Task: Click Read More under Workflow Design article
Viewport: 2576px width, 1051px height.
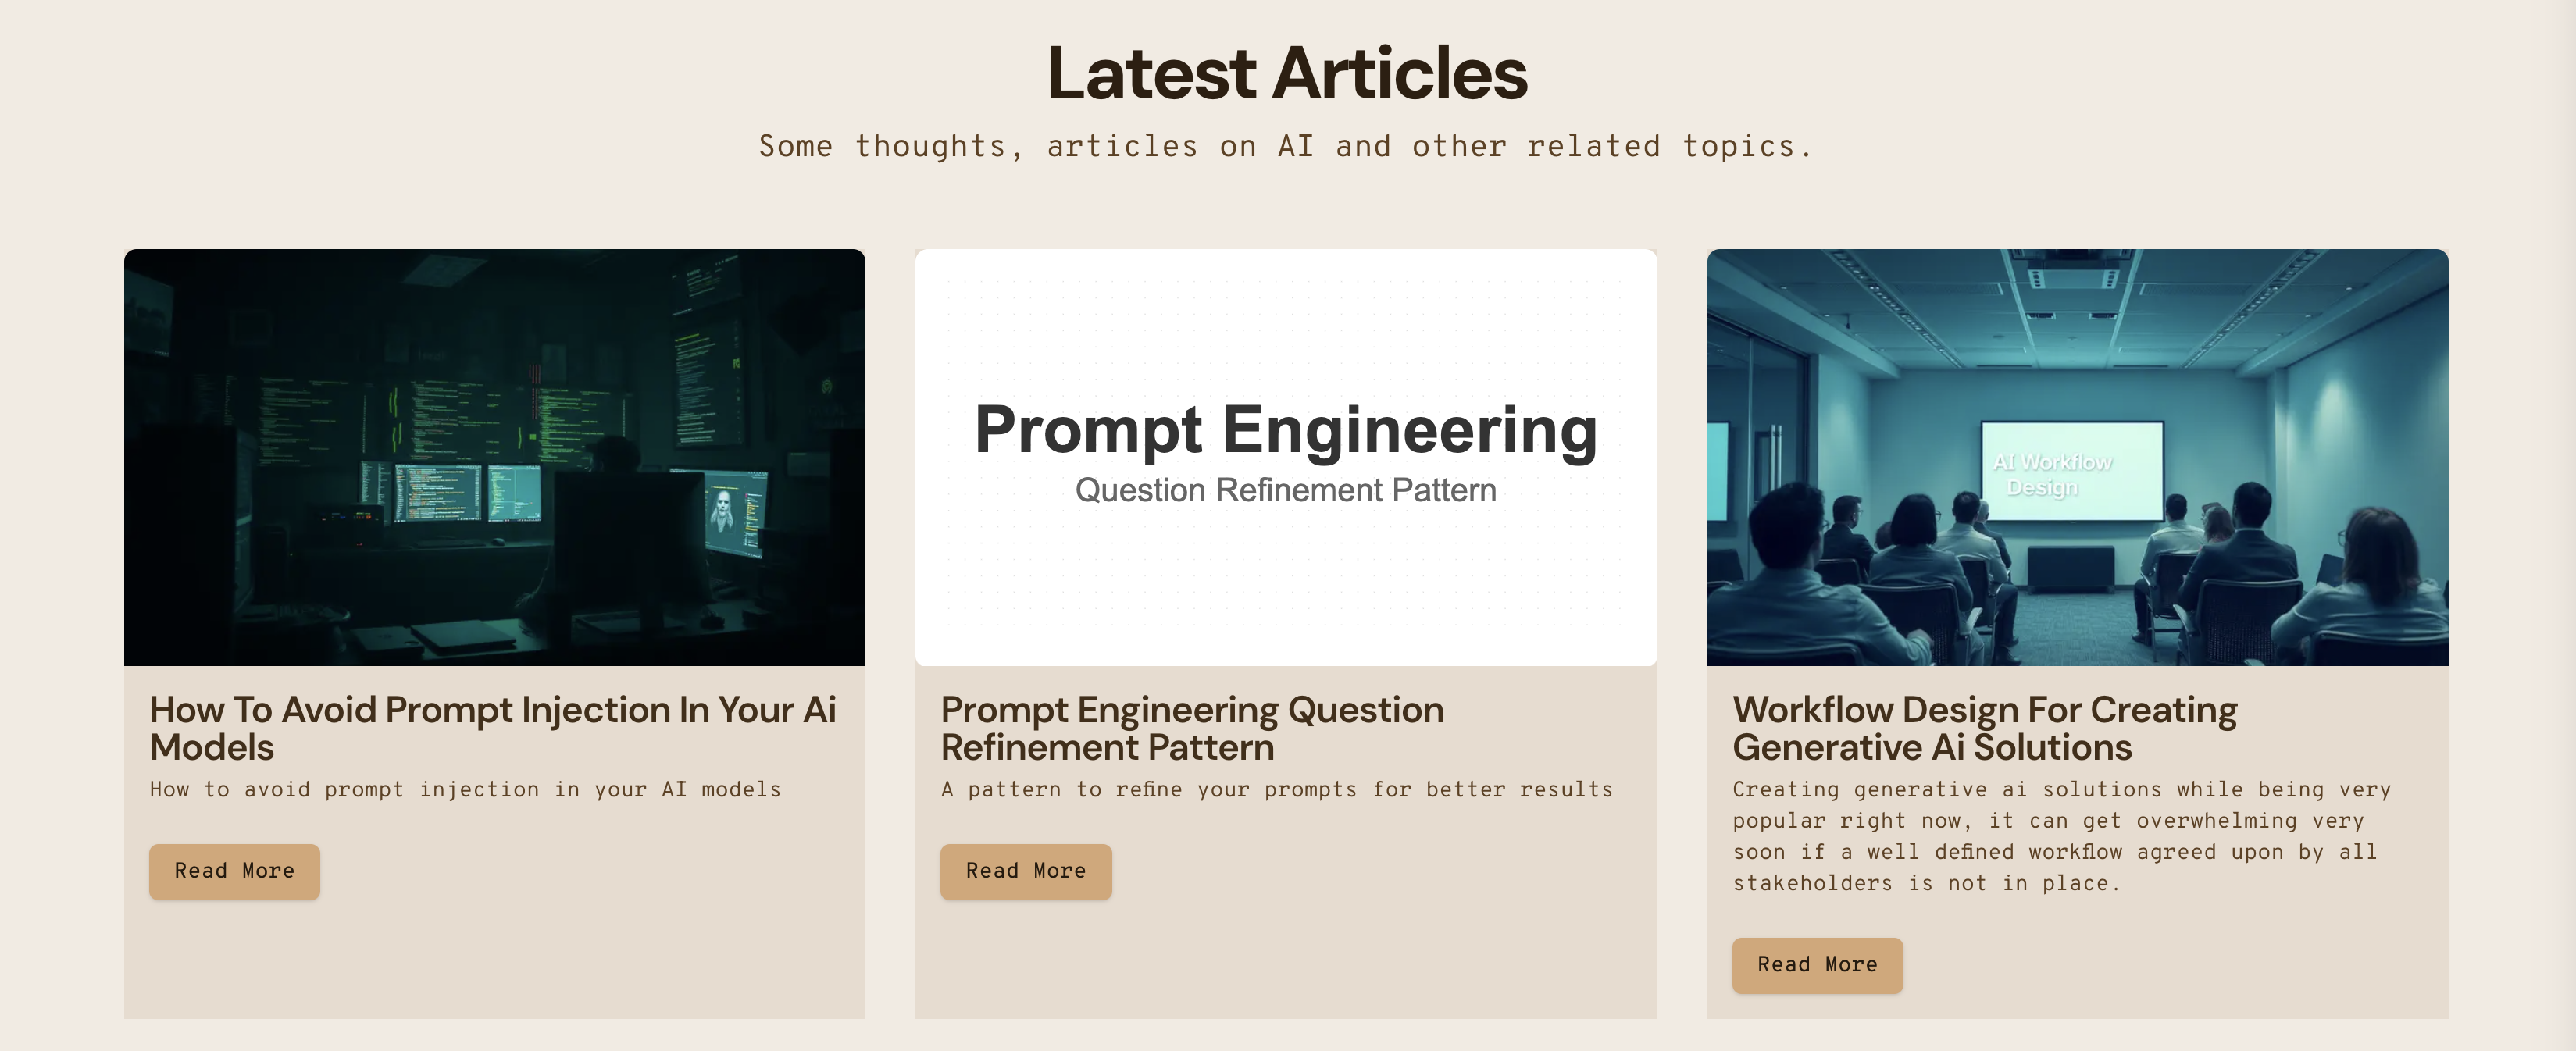Action: (x=1817, y=965)
